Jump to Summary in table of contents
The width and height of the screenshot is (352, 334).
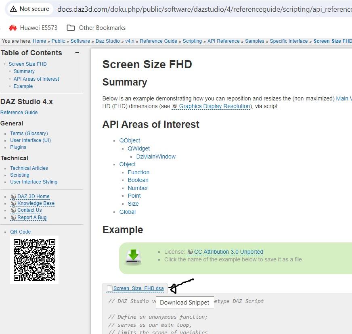(24, 71)
